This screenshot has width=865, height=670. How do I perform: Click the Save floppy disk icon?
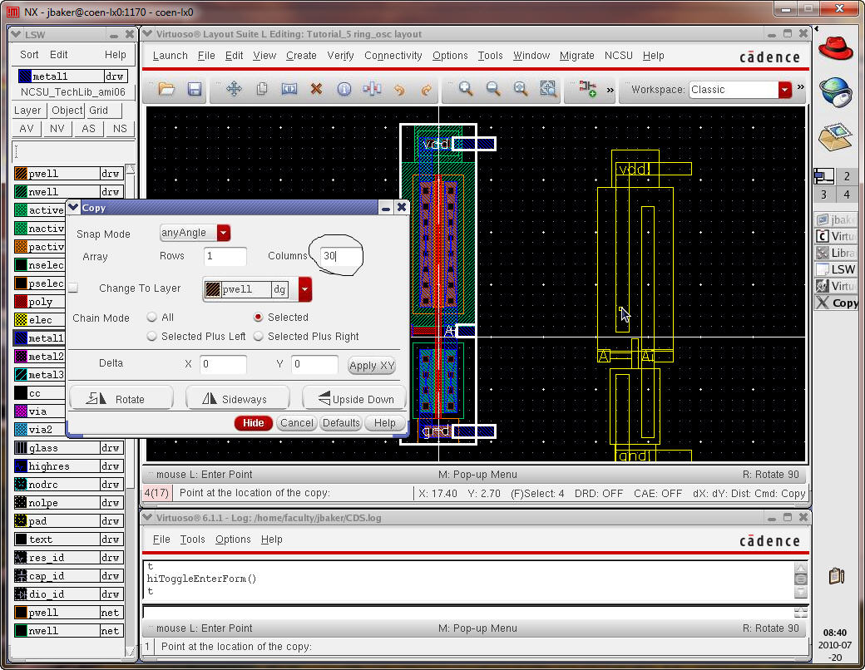[194, 90]
